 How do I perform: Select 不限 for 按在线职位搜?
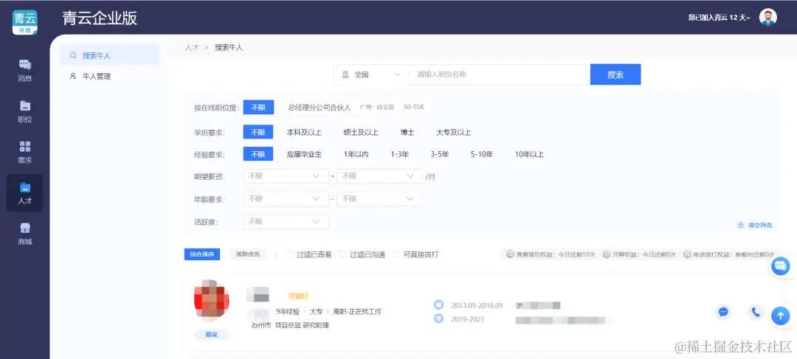coord(258,107)
